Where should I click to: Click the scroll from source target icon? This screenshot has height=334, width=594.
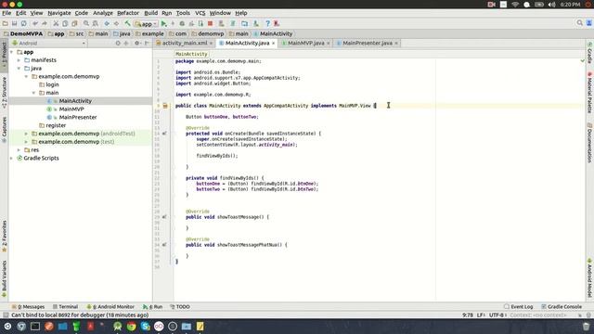118,44
